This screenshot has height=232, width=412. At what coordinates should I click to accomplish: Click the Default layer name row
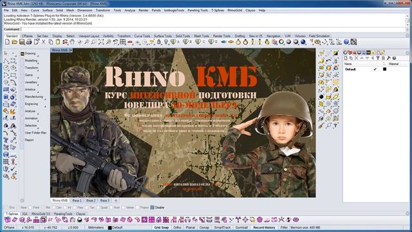(x=350, y=69)
